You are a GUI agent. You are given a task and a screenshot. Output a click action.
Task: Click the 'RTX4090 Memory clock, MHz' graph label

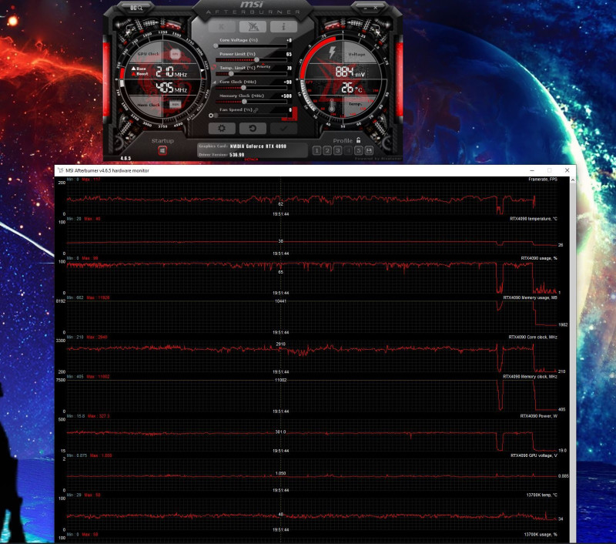[x=530, y=377]
